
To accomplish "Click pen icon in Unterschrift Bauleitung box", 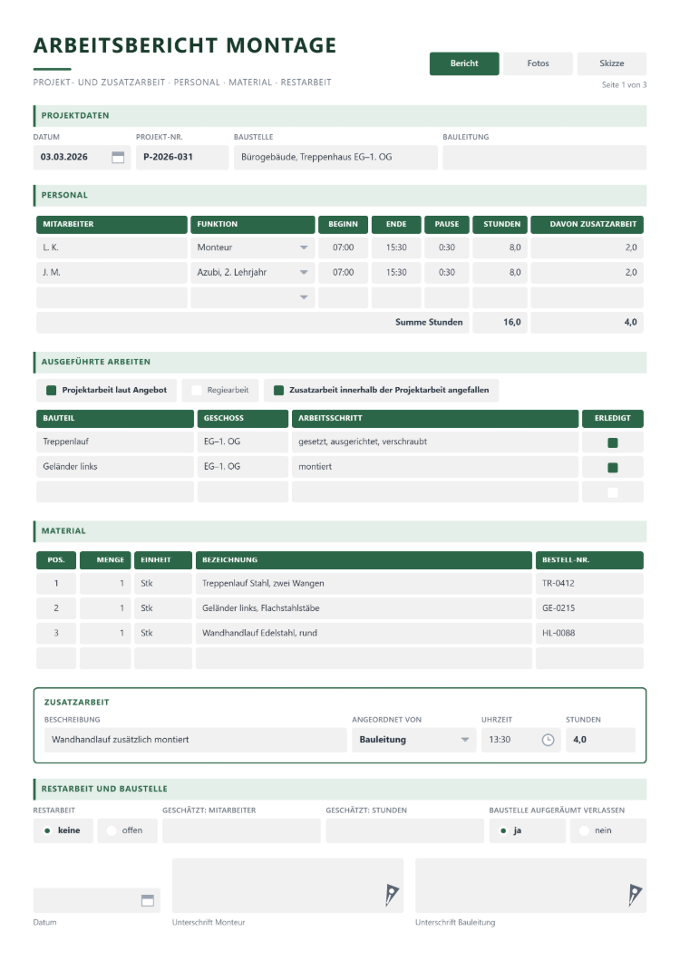I will pyautogui.click(x=636, y=895).
